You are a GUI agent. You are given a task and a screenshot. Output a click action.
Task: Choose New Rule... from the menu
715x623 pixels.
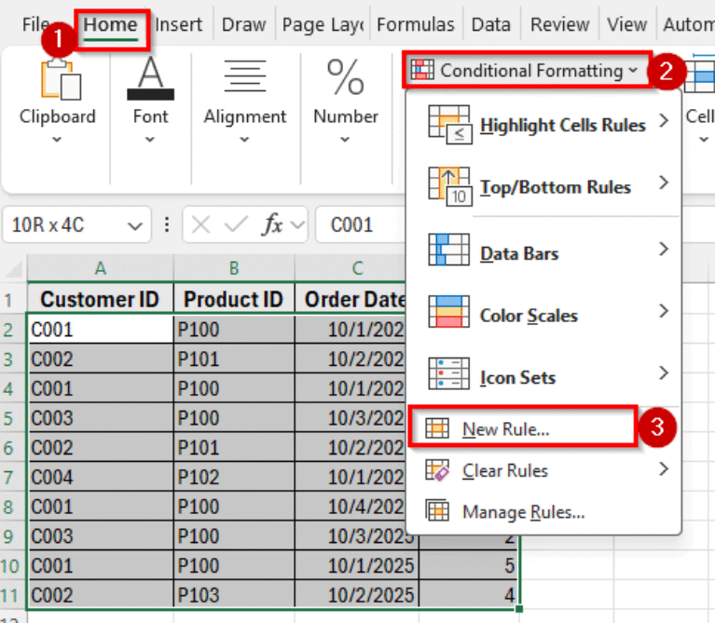[x=523, y=428]
